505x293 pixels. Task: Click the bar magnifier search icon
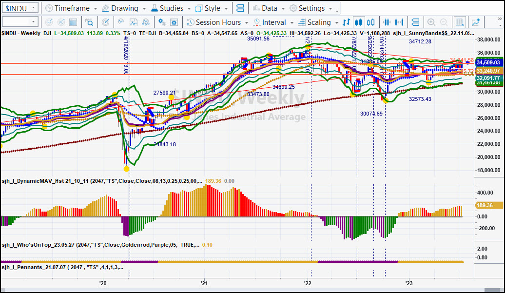point(89,22)
